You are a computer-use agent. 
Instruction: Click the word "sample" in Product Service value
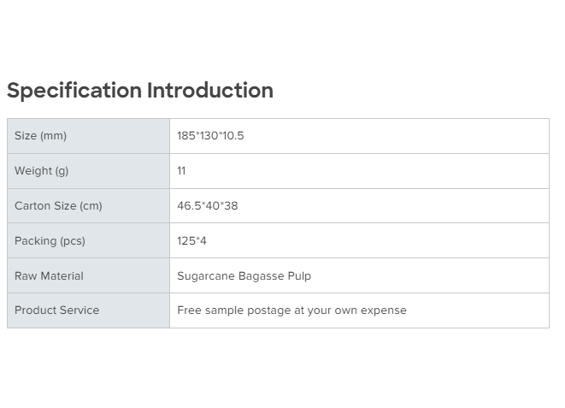tap(225, 310)
